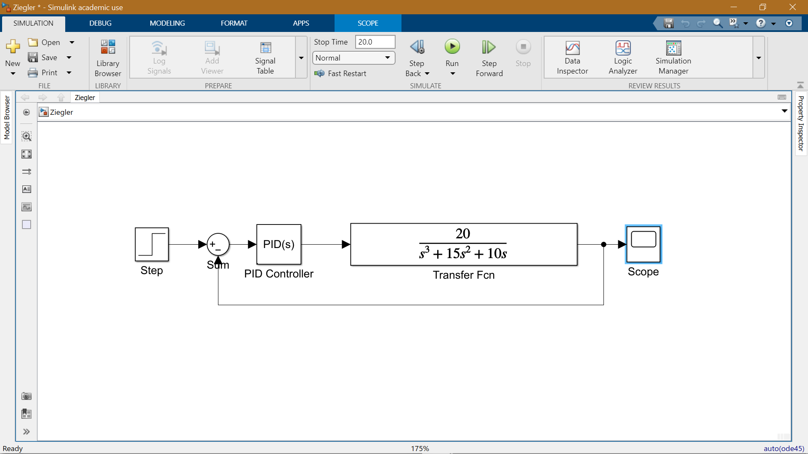This screenshot has height=454, width=808.
Task: Select the Transfer Fcn block
Action: coord(464,244)
